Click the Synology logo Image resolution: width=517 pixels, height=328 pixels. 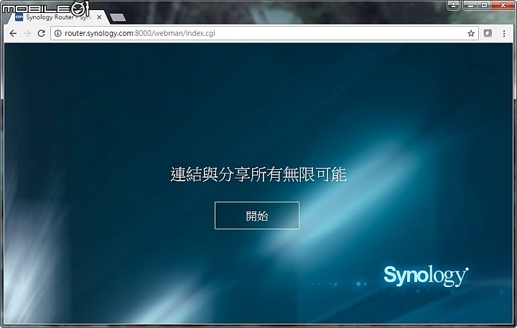[x=426, y=275]
